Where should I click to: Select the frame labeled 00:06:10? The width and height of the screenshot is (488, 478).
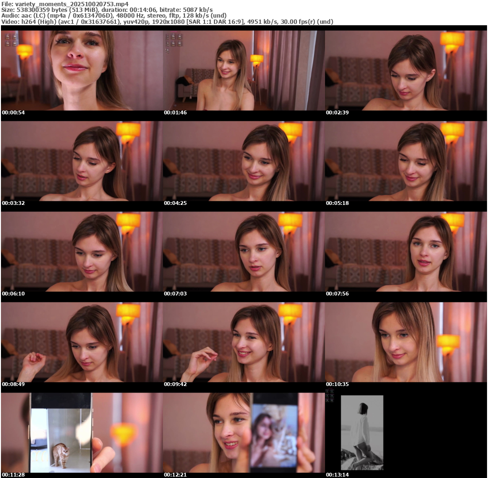[81, 252]
